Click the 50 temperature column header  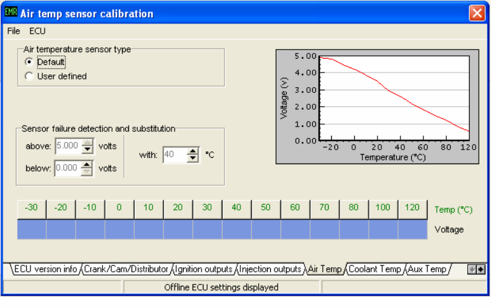266,209
